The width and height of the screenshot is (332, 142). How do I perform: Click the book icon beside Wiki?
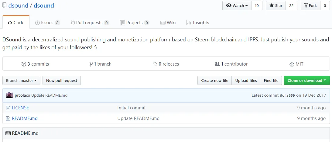coord(163,23)
